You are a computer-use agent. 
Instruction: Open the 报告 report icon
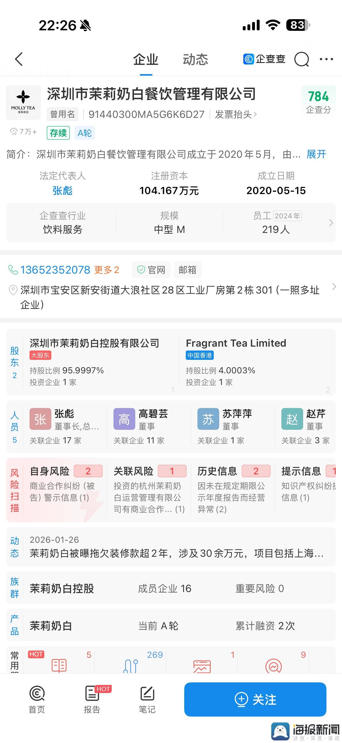[x=92, y=699]
